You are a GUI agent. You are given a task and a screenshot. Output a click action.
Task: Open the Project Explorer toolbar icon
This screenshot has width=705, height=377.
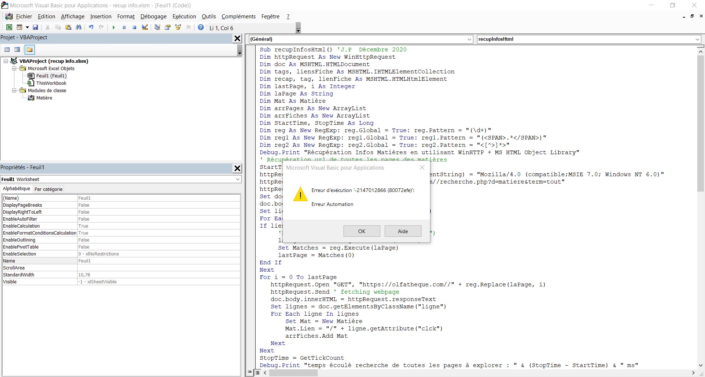pos(157,28)
